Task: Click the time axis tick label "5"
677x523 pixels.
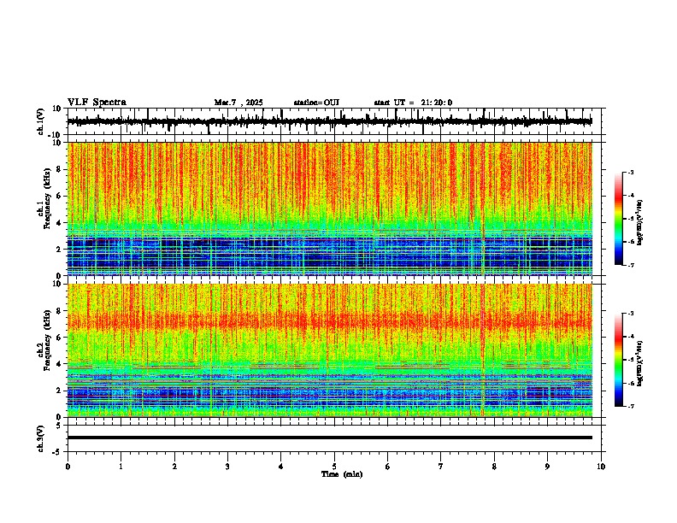Action: click(334, 467)
